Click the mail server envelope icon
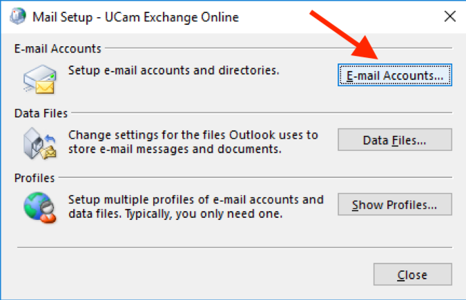This screenshot has height=300, width=466. 40,79
